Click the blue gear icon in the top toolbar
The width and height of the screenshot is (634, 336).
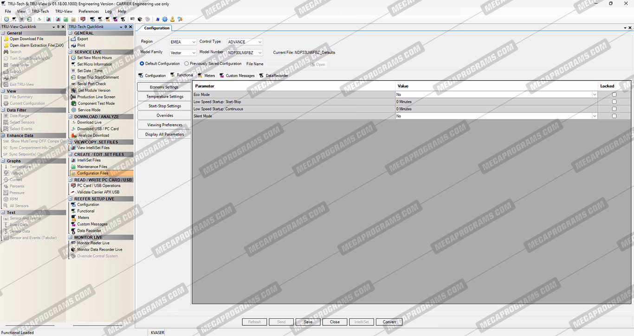click(x=165, y=20)
